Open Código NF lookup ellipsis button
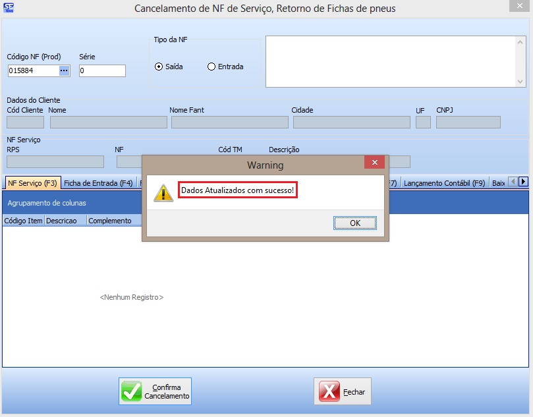Screen dimensions: 533x417 coord(64,70)
